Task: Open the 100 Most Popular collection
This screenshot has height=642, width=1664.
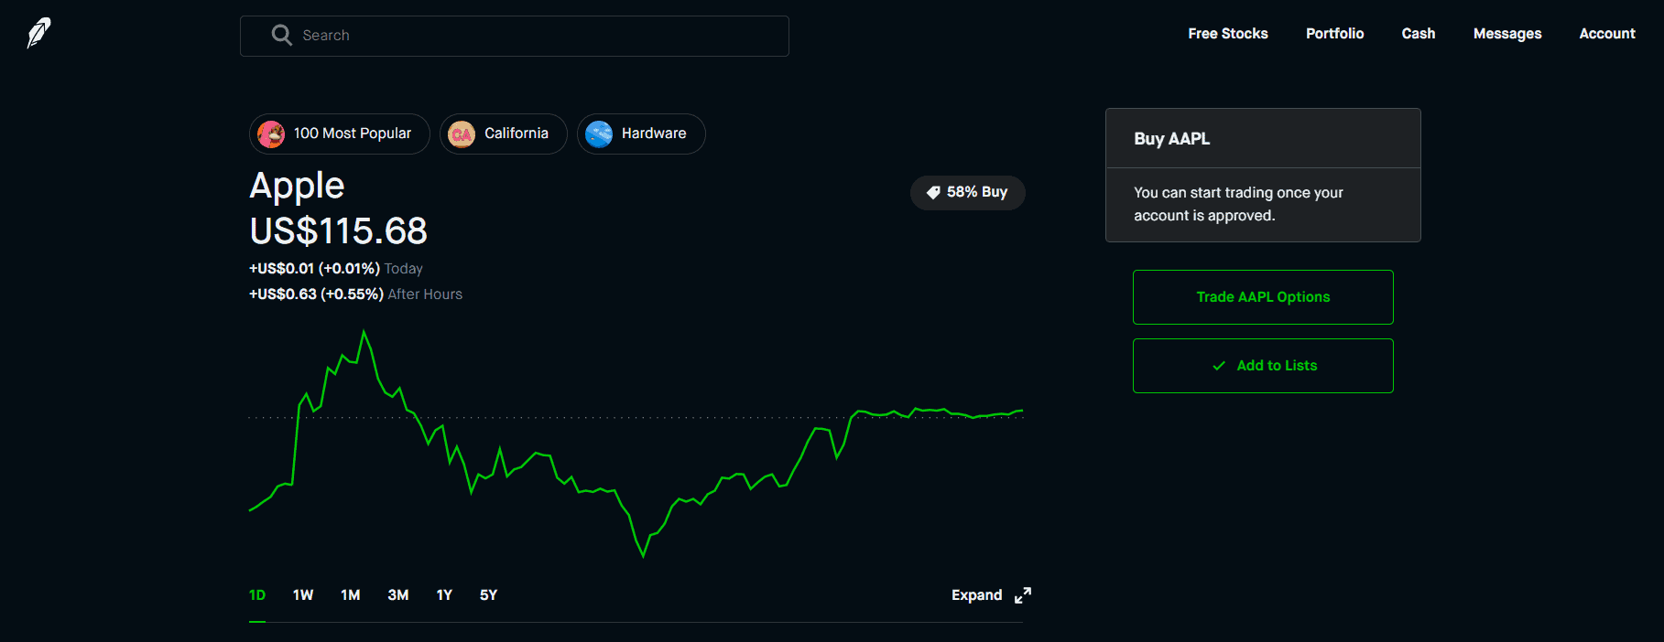Action: point(340,134)
